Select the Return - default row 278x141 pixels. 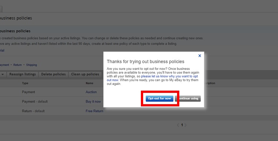coord(139,111)
